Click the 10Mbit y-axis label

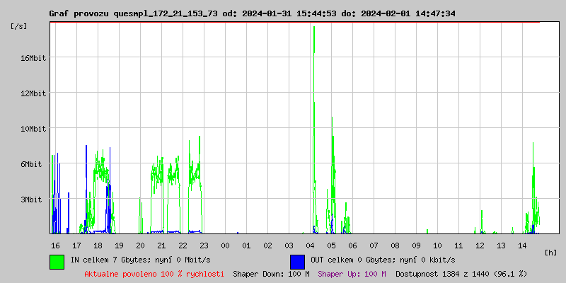pos(33,129)
